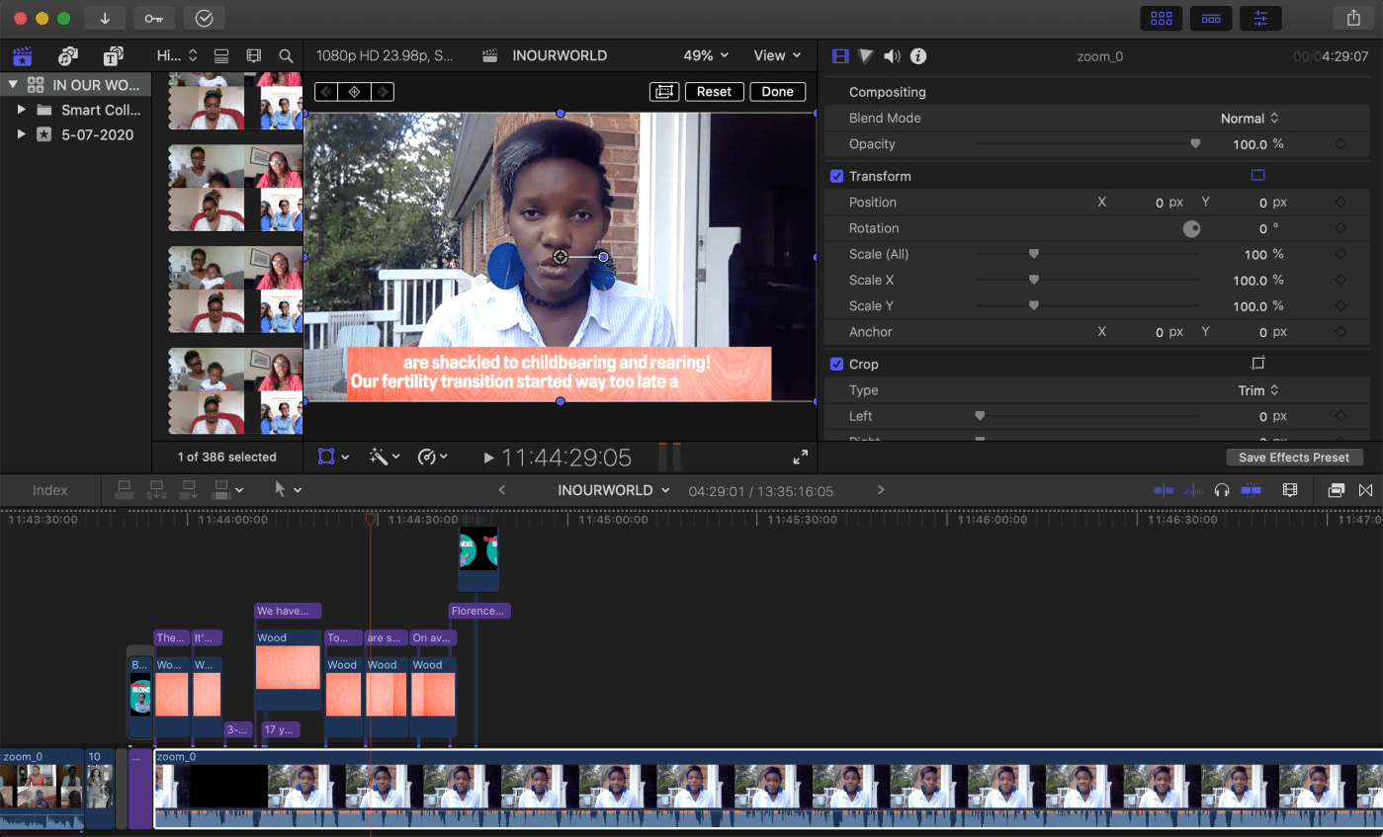Screen dimensions: 1383x837
Task: Click Save Effects Preset button
Action: 1294,458
